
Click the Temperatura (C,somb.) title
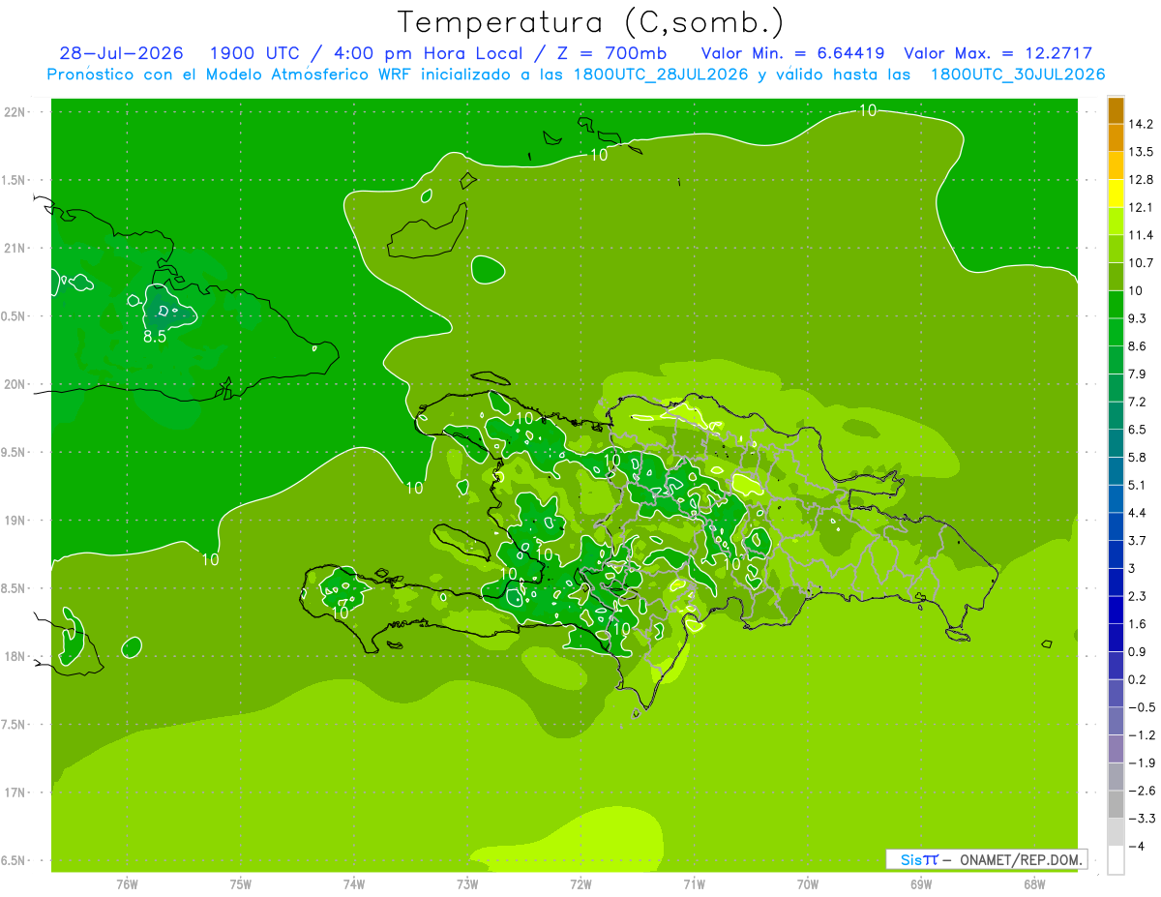(591, 21)
